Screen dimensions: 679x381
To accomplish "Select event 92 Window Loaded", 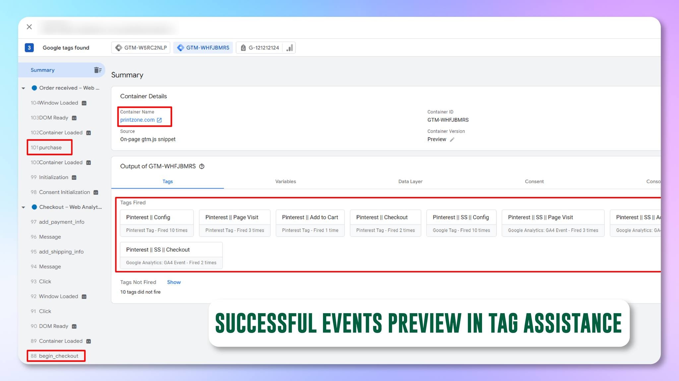I will (54, 297).
